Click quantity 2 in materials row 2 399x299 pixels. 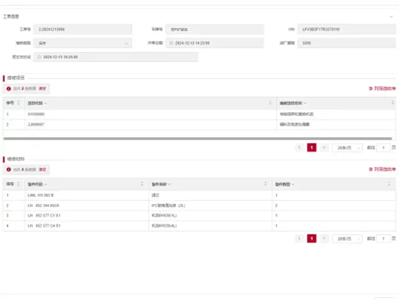[x=276, y=206]
